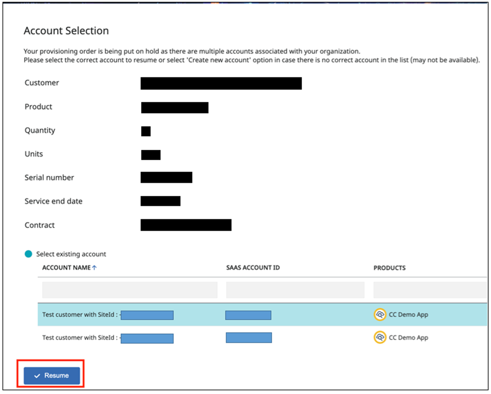Focus the Account Name filter field
Image resolution: width=491 pixels, height=394 pixels.
click(x=130, y=290)
